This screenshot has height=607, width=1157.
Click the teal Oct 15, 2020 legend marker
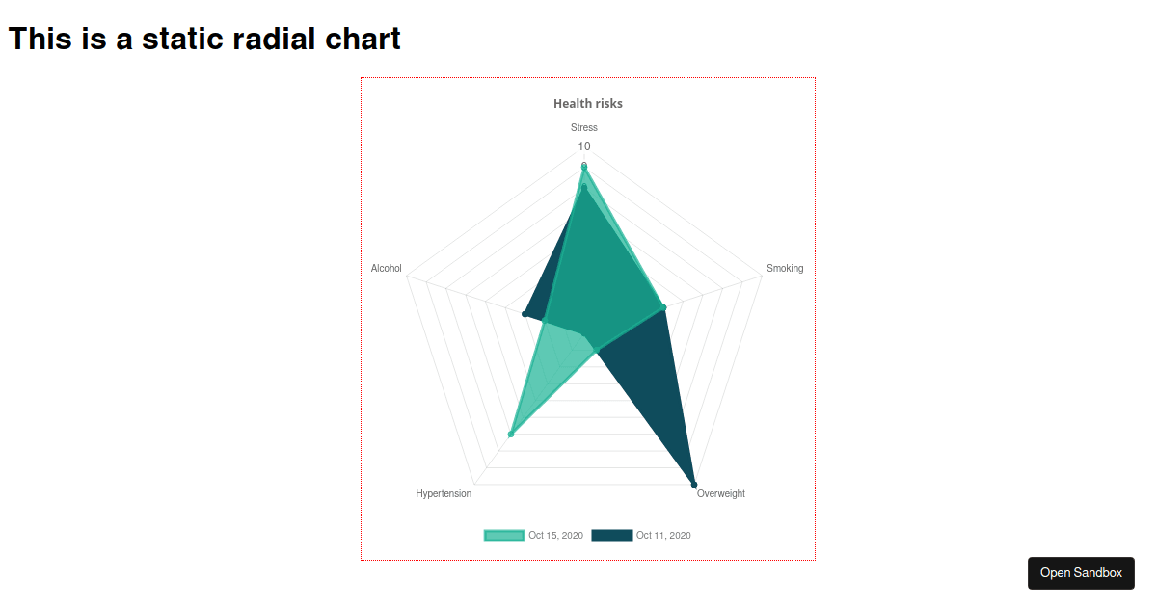coord(502,535)
